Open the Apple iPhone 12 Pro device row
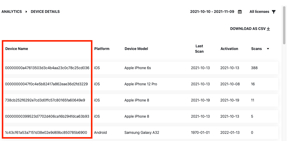This screenshot has width=289, height=141. 140,84
